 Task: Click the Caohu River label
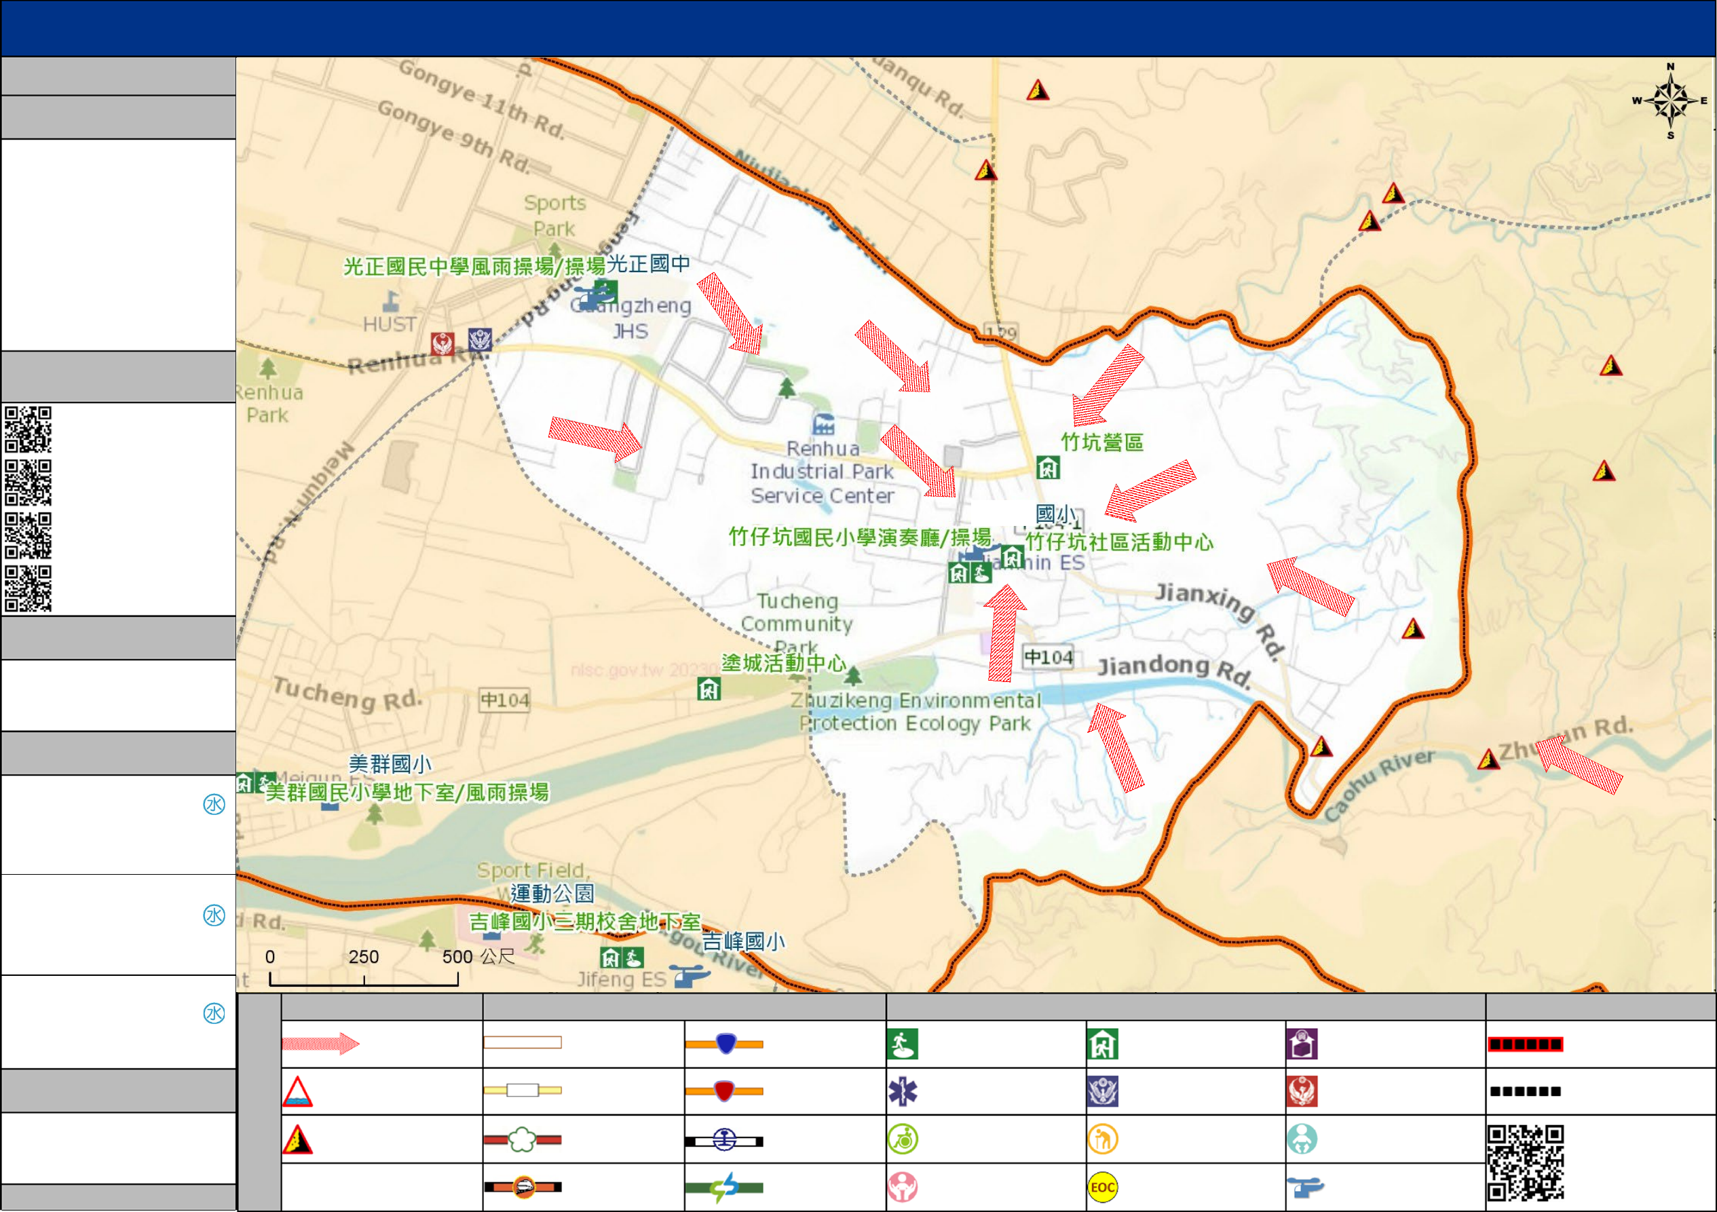(1380, 784)
